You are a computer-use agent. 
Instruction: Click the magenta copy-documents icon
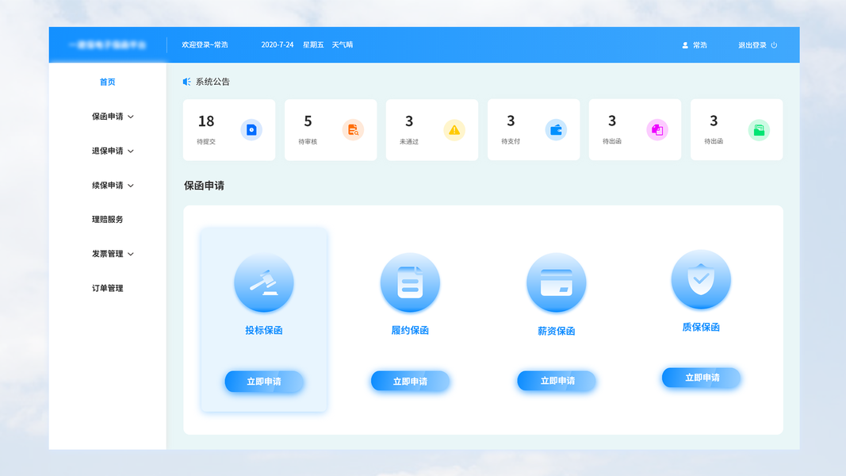pos(657,130)
